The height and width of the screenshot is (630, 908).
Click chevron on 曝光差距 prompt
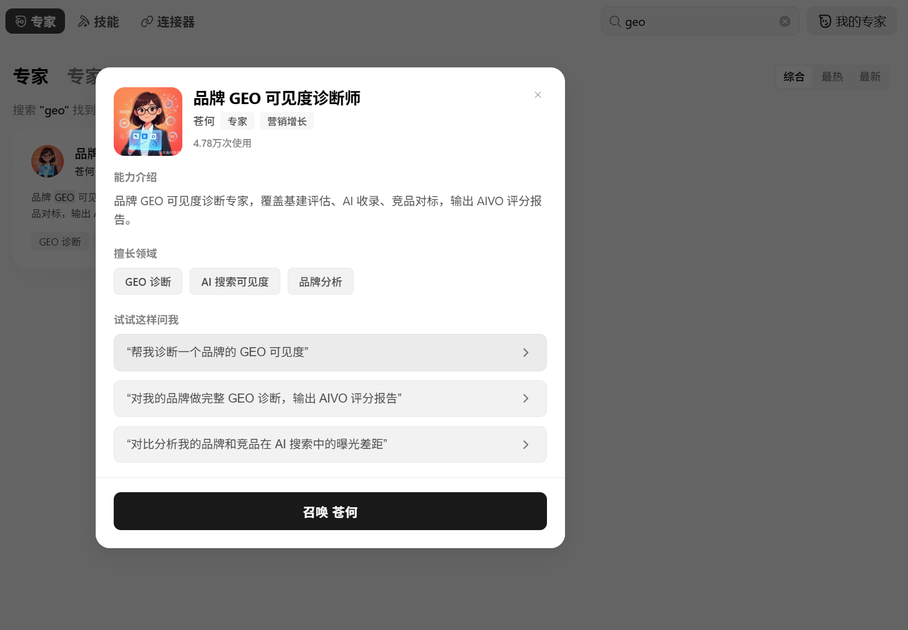[526, 445]
